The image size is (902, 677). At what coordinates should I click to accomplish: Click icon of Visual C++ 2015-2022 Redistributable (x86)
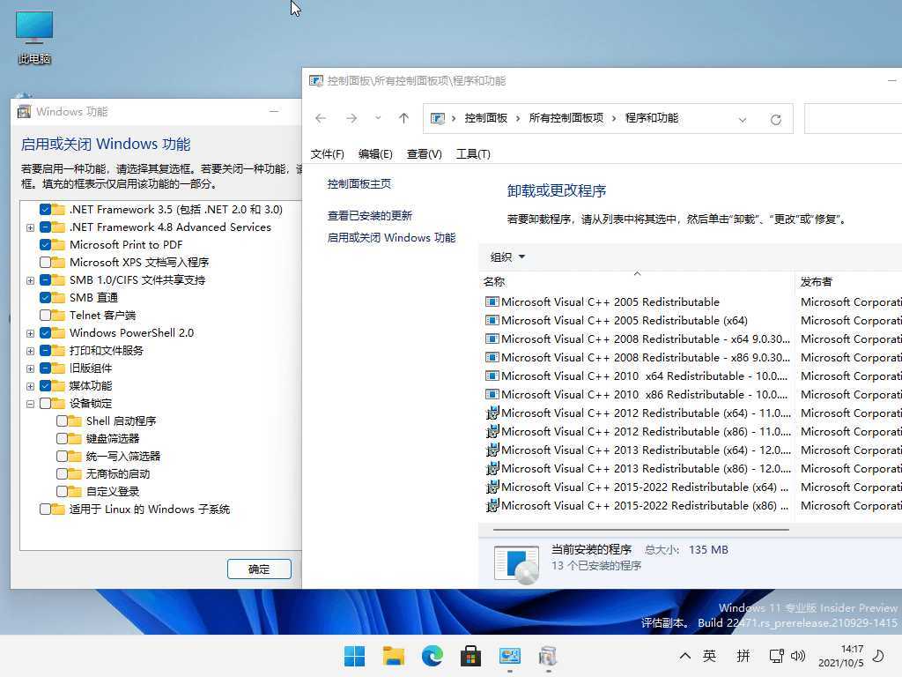tap(492, 505)
